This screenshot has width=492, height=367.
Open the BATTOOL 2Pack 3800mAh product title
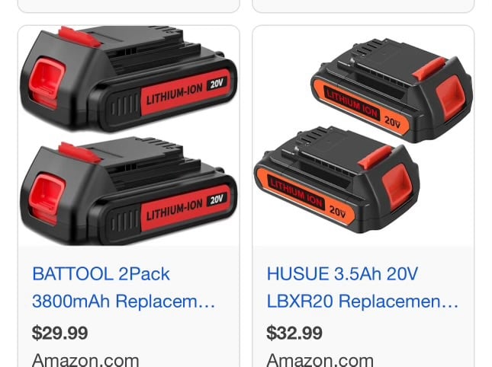[x=124, y=288]
